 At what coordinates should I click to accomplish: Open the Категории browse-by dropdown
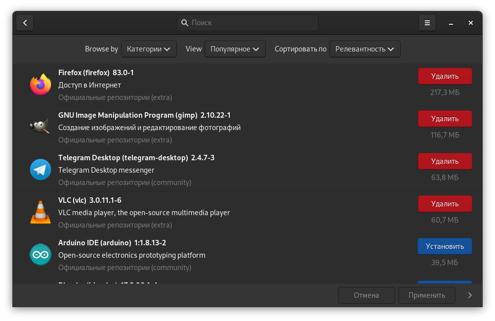coord(149,49)
